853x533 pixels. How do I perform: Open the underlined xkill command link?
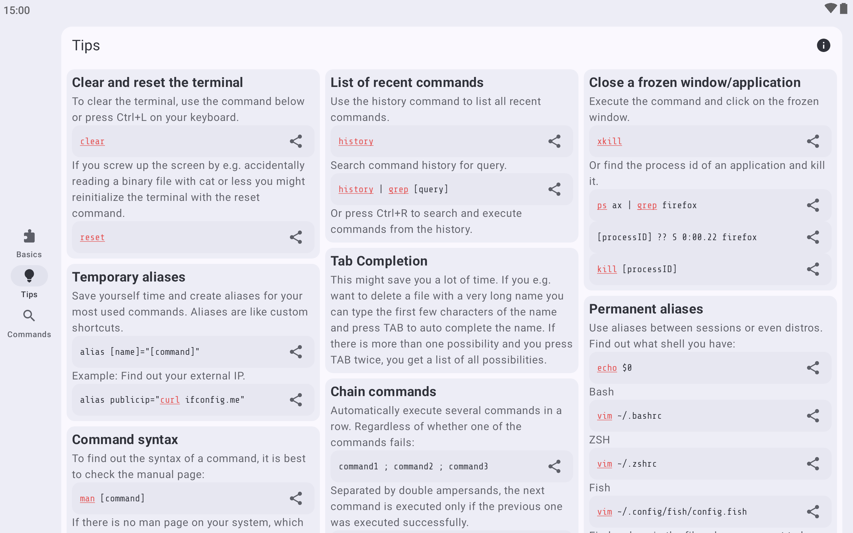[609, 141]
